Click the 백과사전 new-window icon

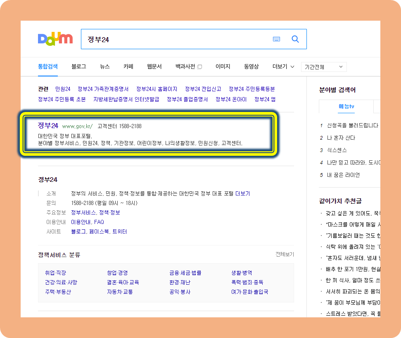tap(200, 67)
